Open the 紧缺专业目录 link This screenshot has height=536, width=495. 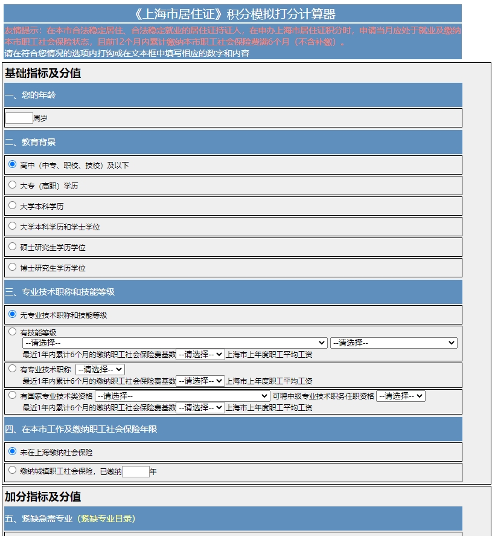pos(106,518)
